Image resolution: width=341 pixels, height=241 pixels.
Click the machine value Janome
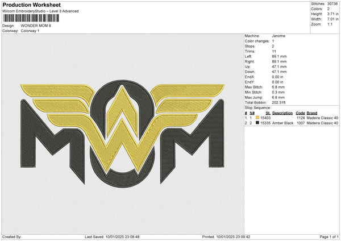pyautogui.click(x=278, y=36)
